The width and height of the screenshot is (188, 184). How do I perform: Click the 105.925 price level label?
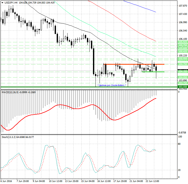click(183, 42)
